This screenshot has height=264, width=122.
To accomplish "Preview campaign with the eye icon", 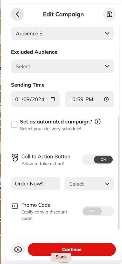I will point(18,249).
